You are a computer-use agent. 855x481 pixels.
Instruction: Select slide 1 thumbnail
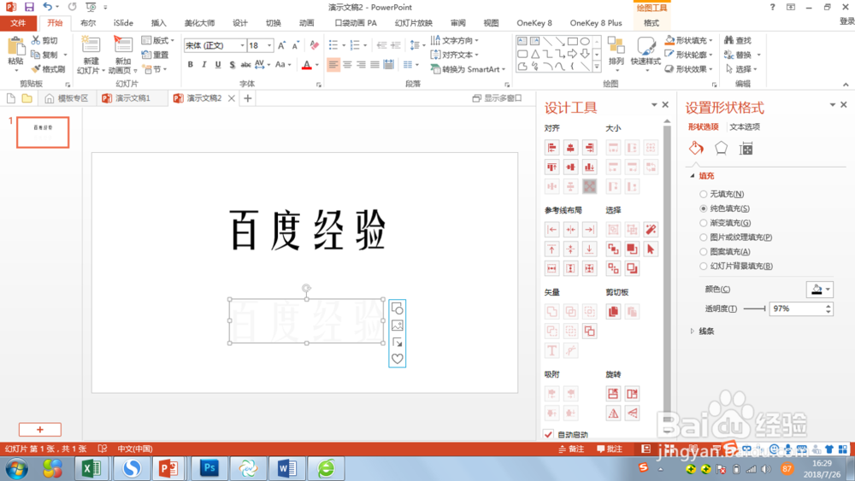click(43, 132)
